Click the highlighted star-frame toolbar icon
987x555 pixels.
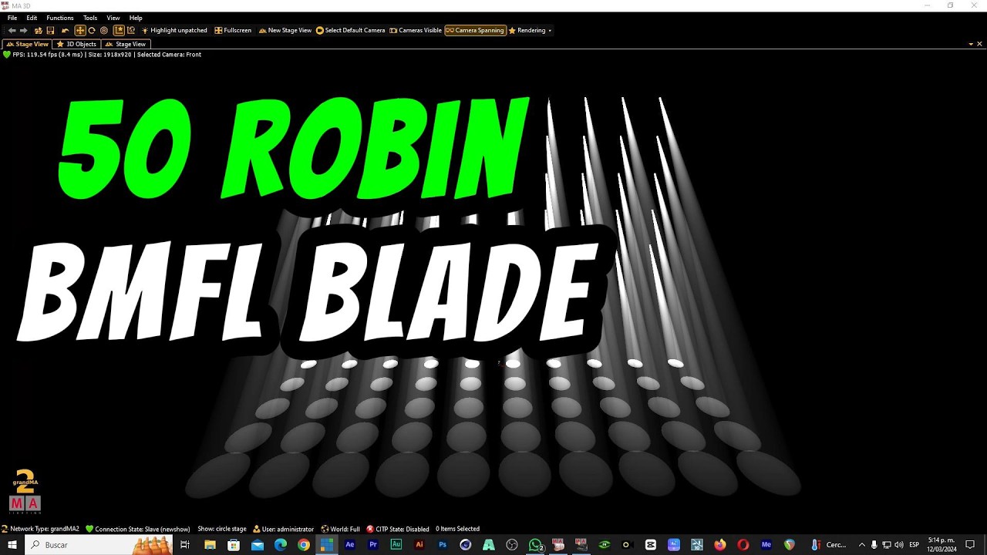click(119, 31)
